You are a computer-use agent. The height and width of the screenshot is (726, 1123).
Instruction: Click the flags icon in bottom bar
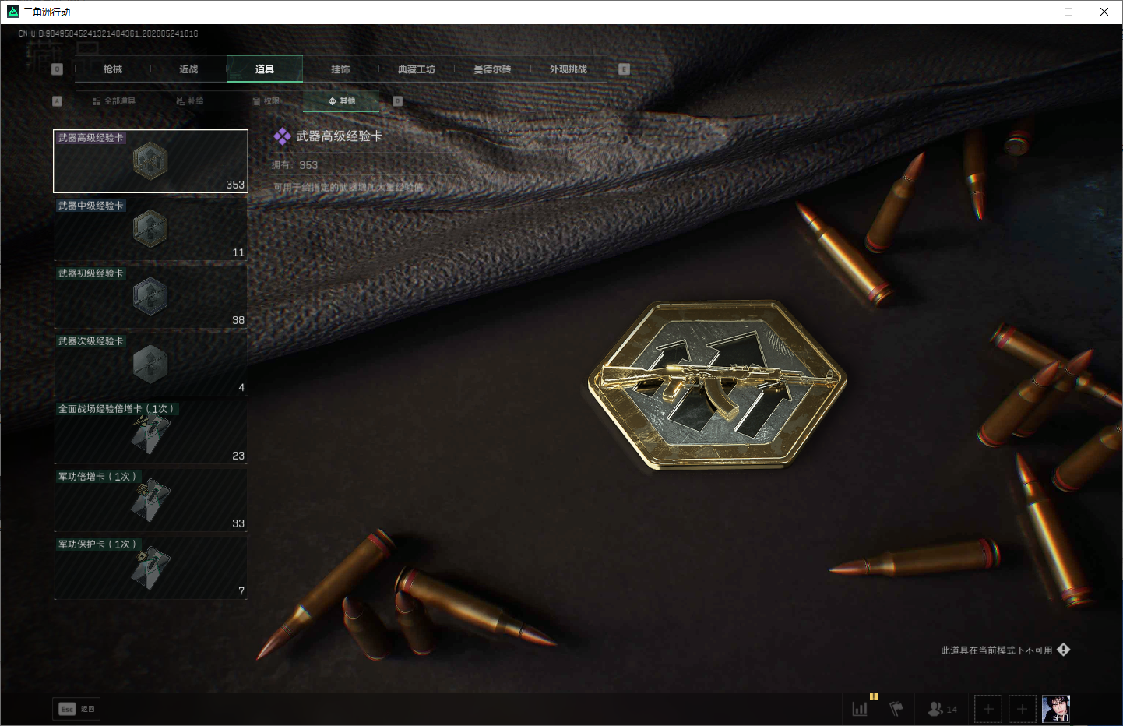coord(896,709)
